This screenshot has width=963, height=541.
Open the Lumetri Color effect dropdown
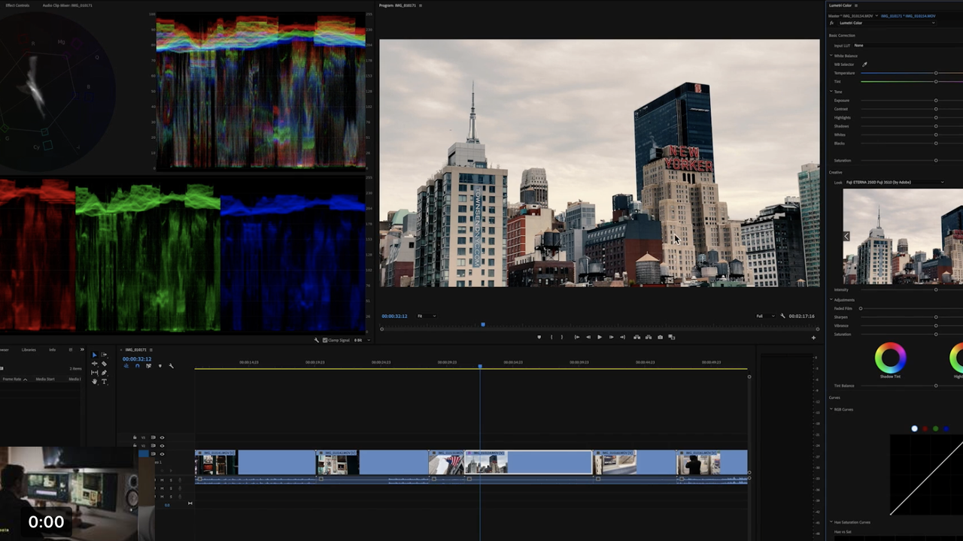(x=886, y=23)
